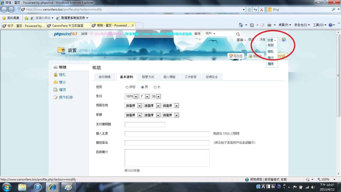
Task: Click the IE Forward navigation arrow
Action: [x=11, y=9]
